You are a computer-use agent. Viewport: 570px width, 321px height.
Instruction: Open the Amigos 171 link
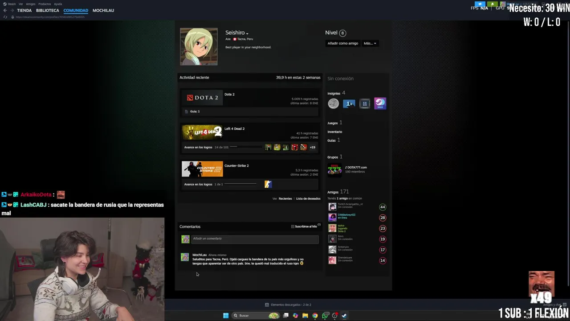tap(338, 192)
